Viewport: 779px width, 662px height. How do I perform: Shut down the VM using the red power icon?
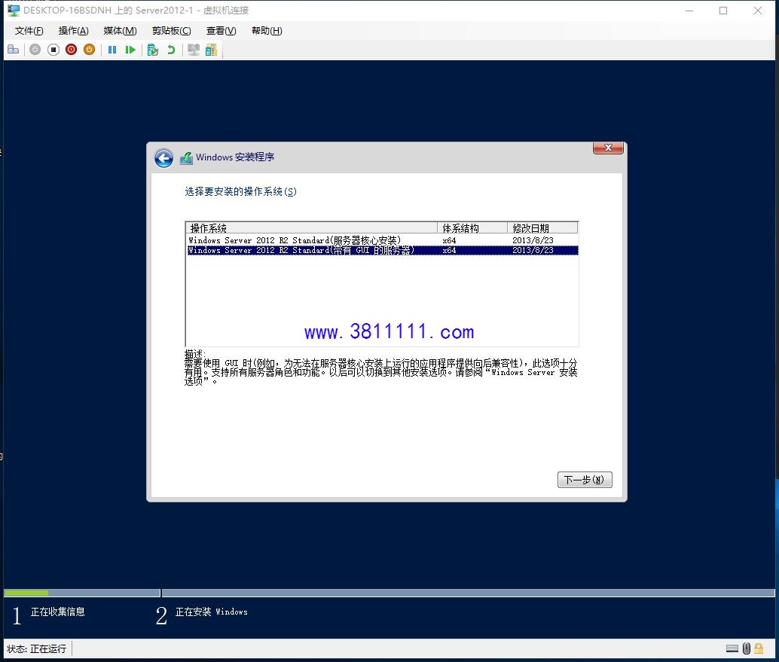(71, 50)
